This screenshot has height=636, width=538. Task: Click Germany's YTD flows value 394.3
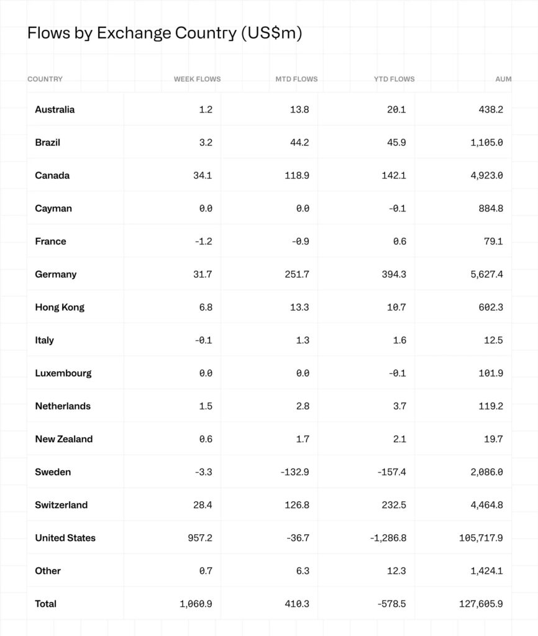pos(394,274)
